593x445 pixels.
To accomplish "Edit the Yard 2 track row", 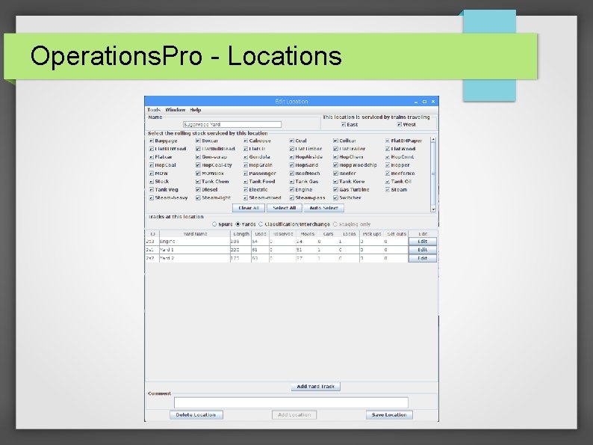I will 423,258.
